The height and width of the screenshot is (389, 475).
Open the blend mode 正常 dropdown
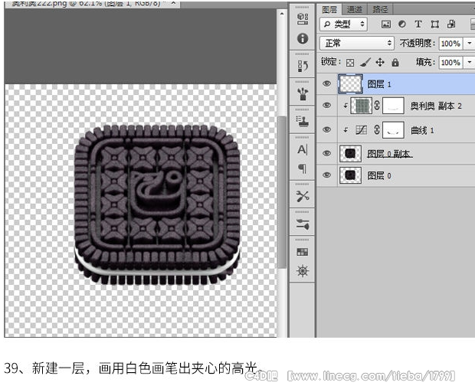point(357,44)
